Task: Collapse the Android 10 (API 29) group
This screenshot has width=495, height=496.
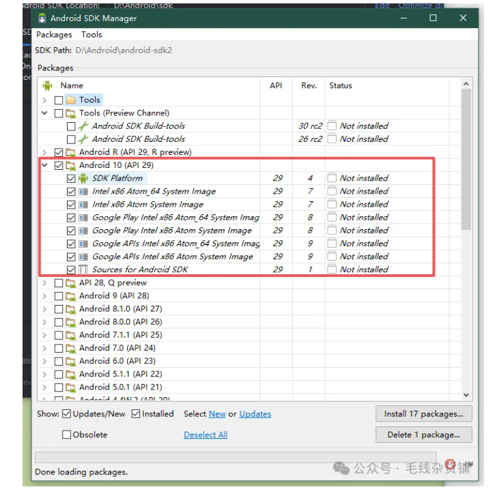Action: 44,165
